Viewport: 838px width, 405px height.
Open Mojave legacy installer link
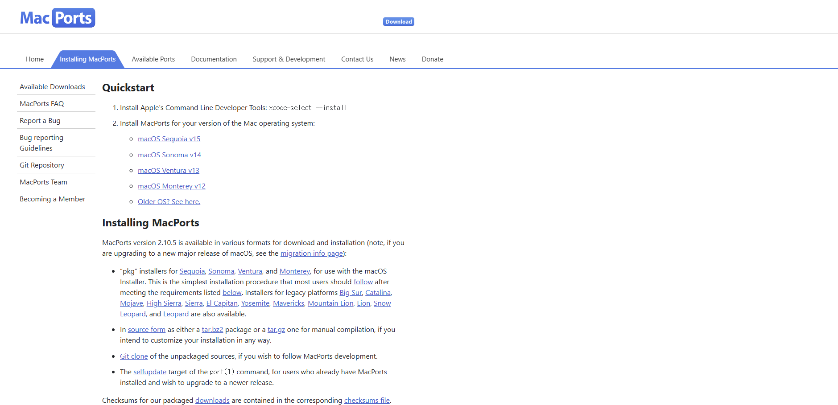pos(132,303)
